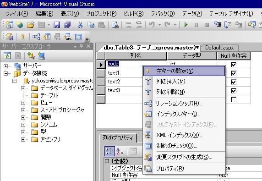Collapse the (全般) properties section

click(107, 161)
